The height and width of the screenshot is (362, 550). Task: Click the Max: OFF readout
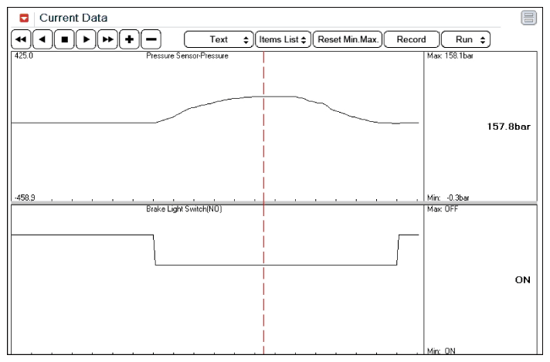[x=443, y=209]
